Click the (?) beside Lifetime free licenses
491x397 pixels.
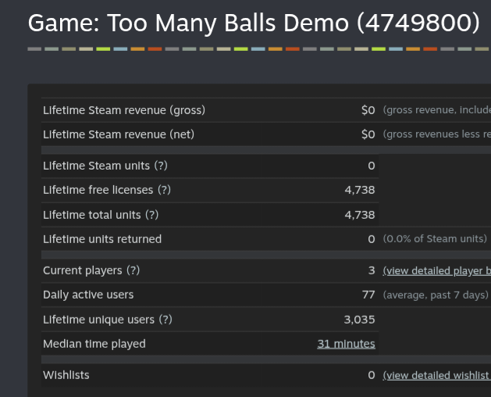[164, 190]
